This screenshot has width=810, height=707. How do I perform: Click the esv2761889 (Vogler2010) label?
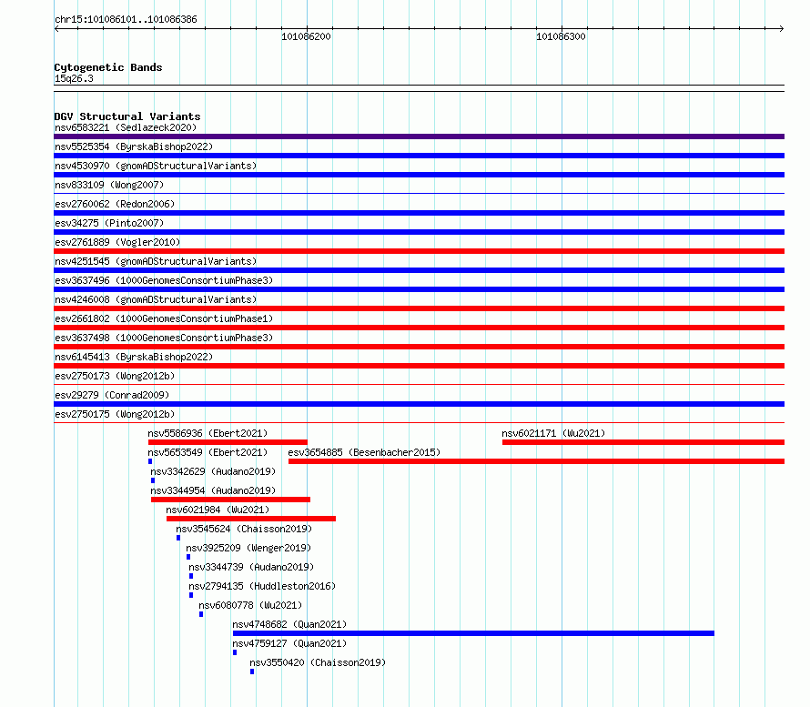[117, 242]
